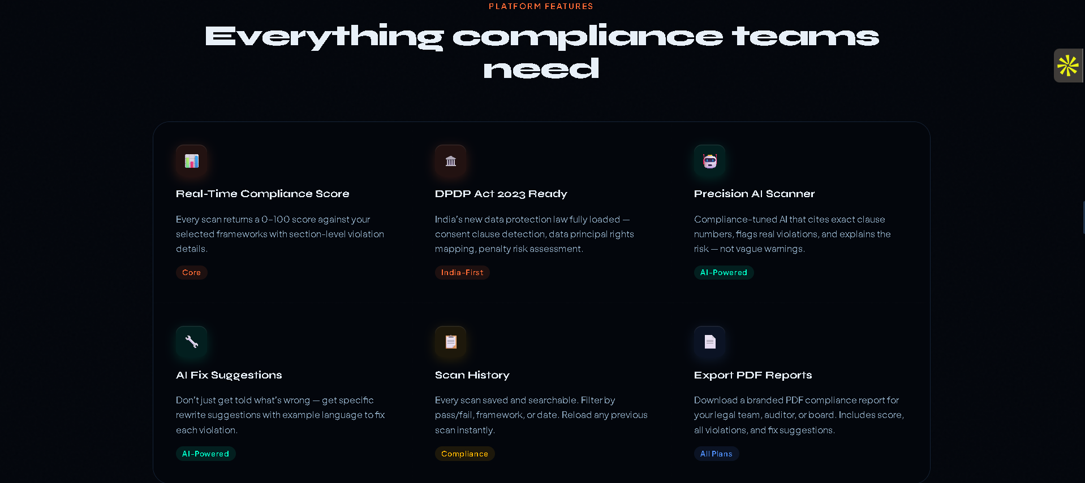Image resolution: width=1085 pixels, height=483 pixels.
Task: Click the page scrollbar thumb at right edge
Action: point(1083,217)
